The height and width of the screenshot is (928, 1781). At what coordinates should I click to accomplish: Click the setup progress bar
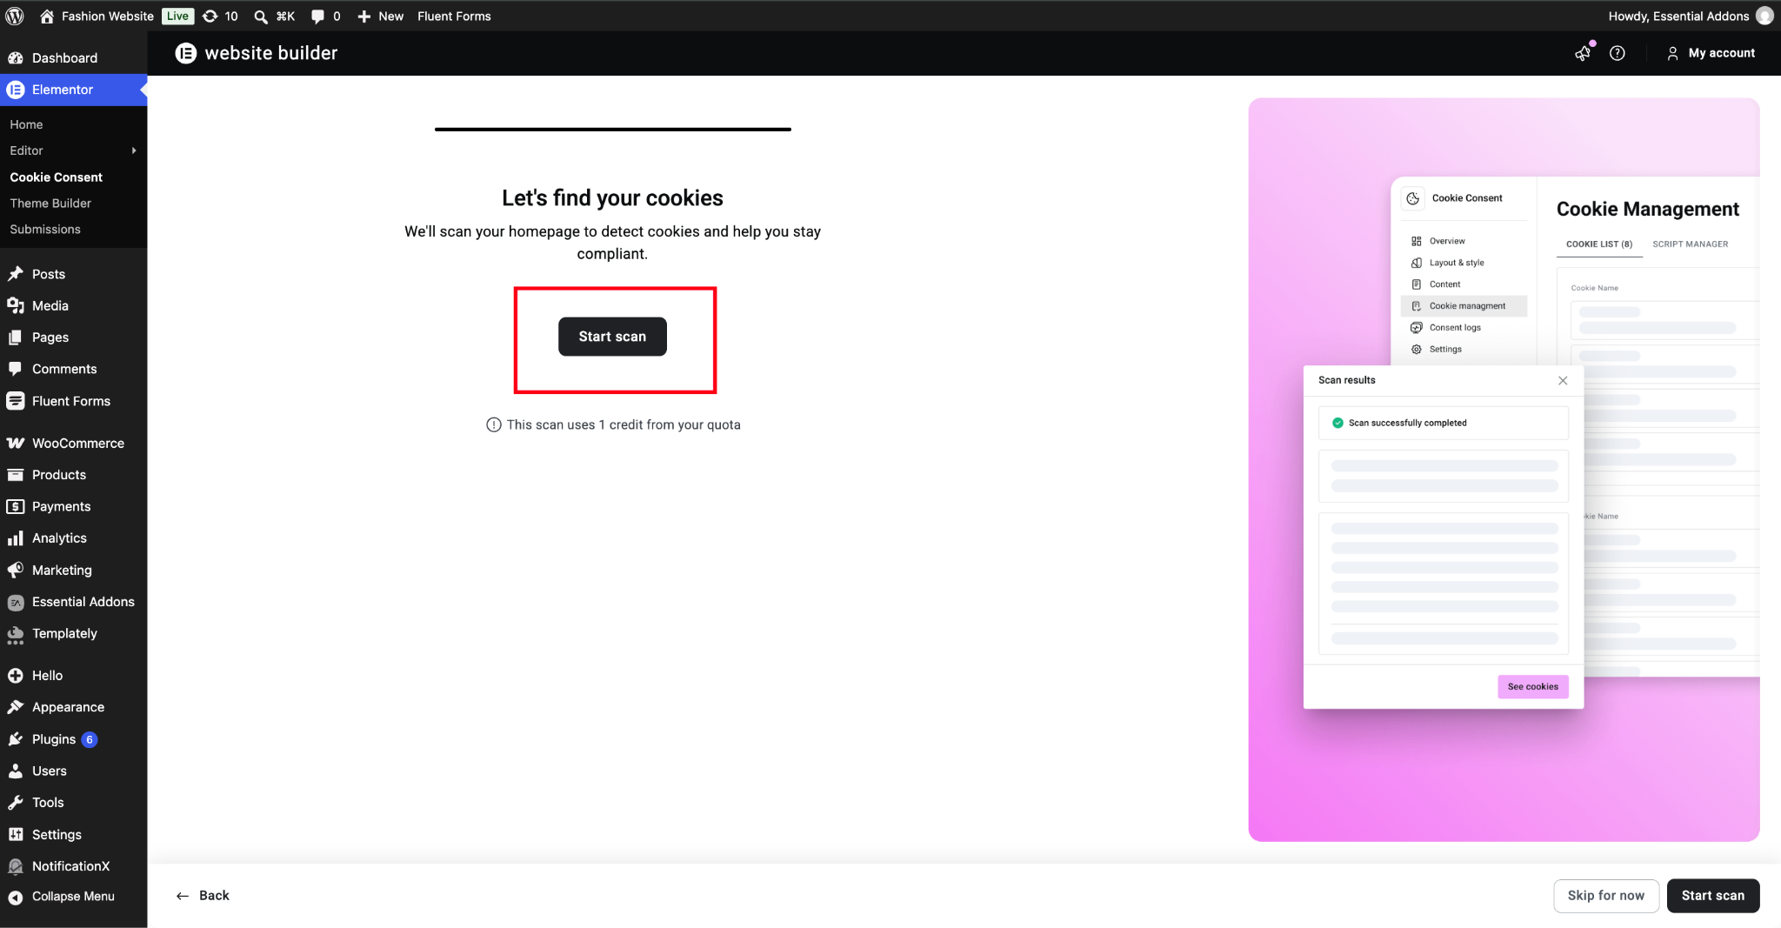coord(612,130)
